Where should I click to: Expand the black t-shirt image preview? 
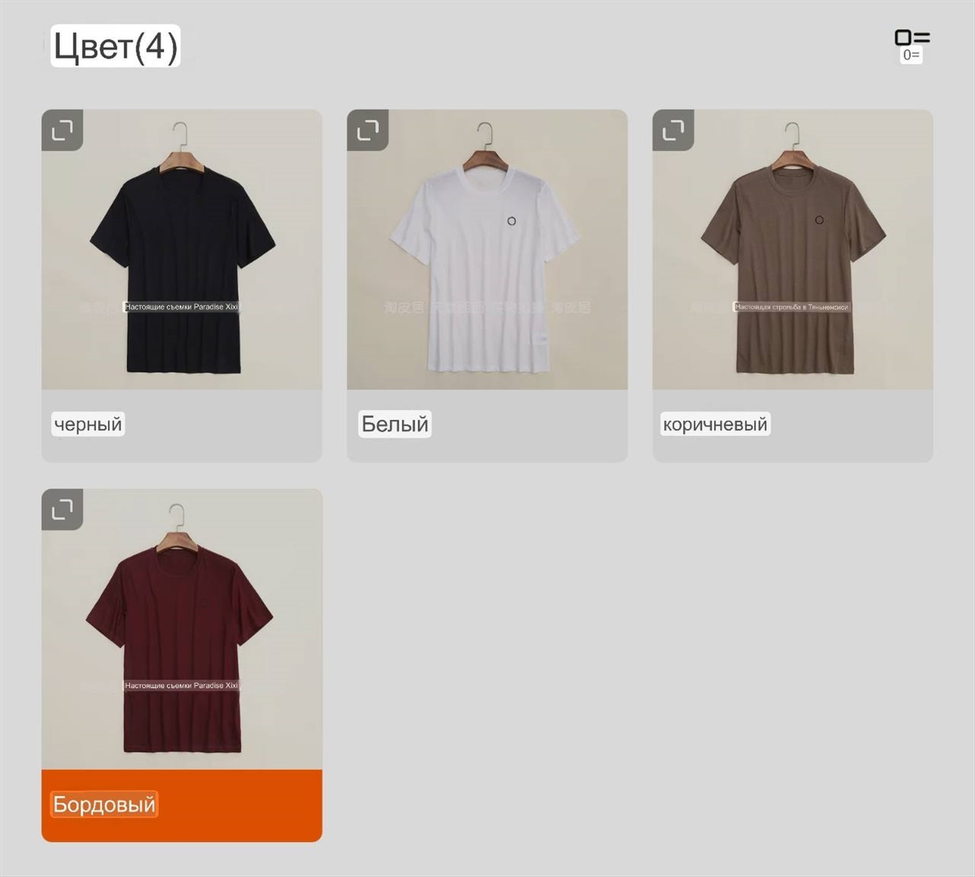(62, 130)
